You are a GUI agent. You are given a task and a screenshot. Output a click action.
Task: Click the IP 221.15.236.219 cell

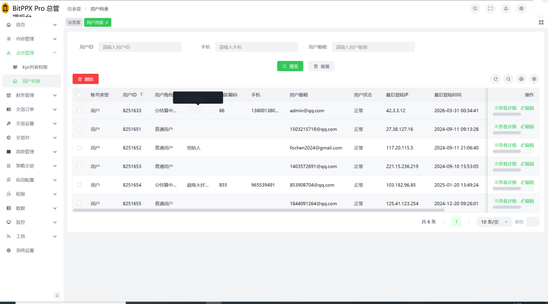coord(402,167)
